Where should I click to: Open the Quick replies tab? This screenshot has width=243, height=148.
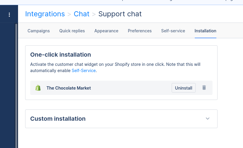(x=72, y=31)
